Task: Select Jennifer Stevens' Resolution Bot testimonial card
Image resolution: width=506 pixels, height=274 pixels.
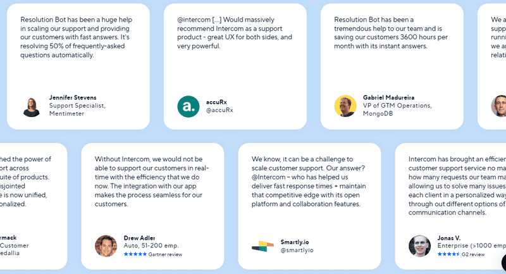Action: (x=78, y=66)
